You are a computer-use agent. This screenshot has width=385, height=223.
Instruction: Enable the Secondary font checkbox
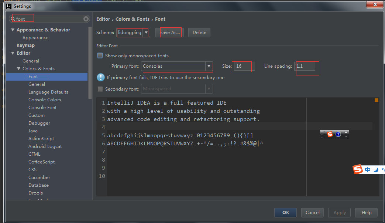click(x=100, y=89)
